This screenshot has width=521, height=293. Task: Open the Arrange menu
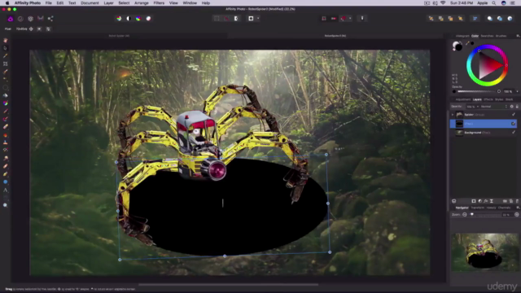pyautogui.click(x=141, y=3)
